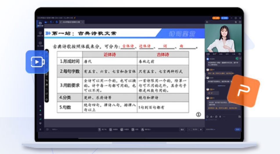Click the orange PowerPoint P icon
Viewport: 280px width, 154px height.
pyautogui.click(x=243, y=91)
